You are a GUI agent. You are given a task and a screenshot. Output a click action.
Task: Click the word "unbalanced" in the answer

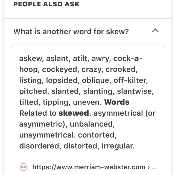click(91, 124)
